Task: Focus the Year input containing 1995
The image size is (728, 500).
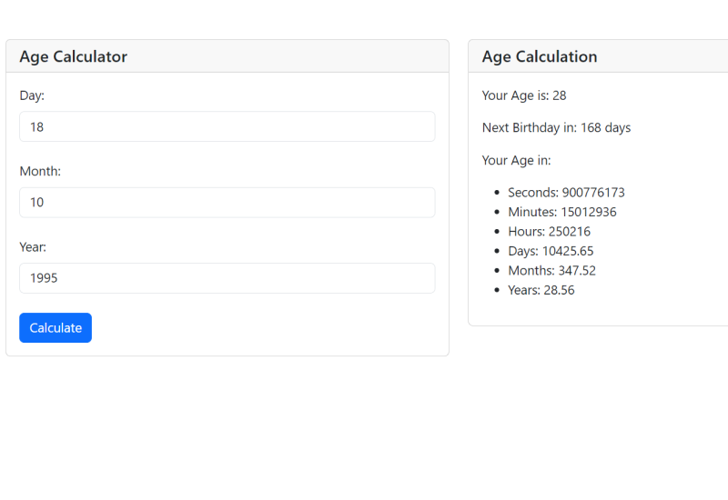Action: click(227, 278)
